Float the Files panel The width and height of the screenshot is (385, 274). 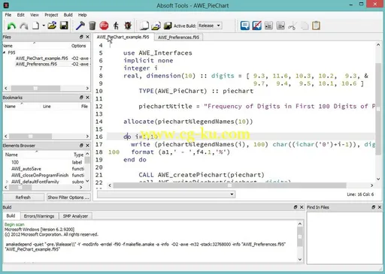(x=81, y=37)
